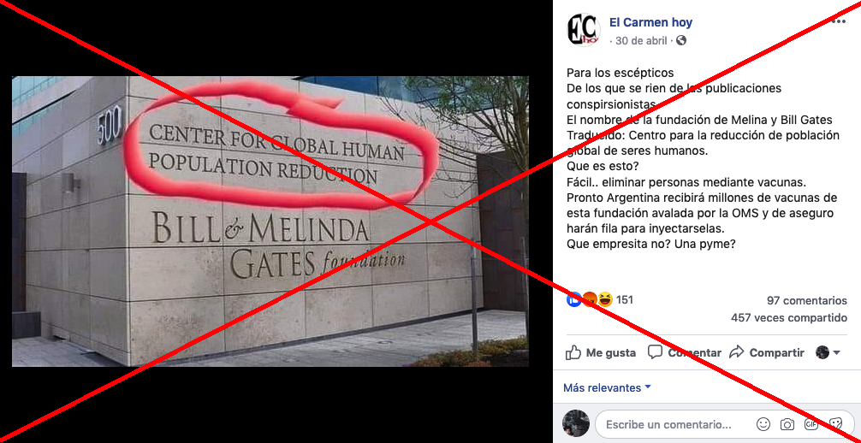The width and height of the screenshot is (861, 443).
Task: Attach a photo using the camera icon
Action: (x=787, y=424)
